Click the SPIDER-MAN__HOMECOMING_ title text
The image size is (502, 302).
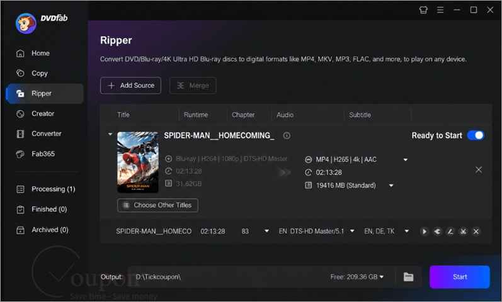click(x=219, y=136)
